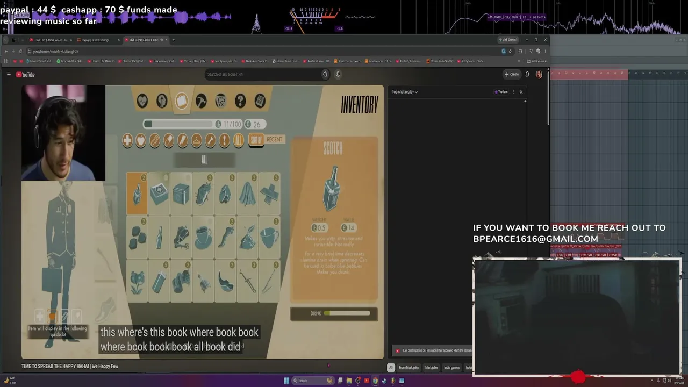The height and width of the screenshot is (387, 688).
Task: Open chat replay more options menu
Action: click(x=513, y=92)
